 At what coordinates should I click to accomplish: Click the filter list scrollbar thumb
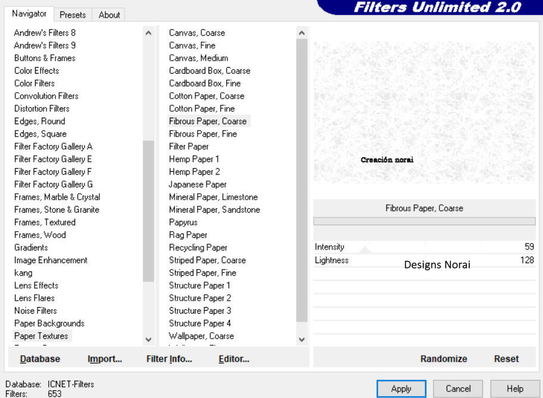coord(302,180)
